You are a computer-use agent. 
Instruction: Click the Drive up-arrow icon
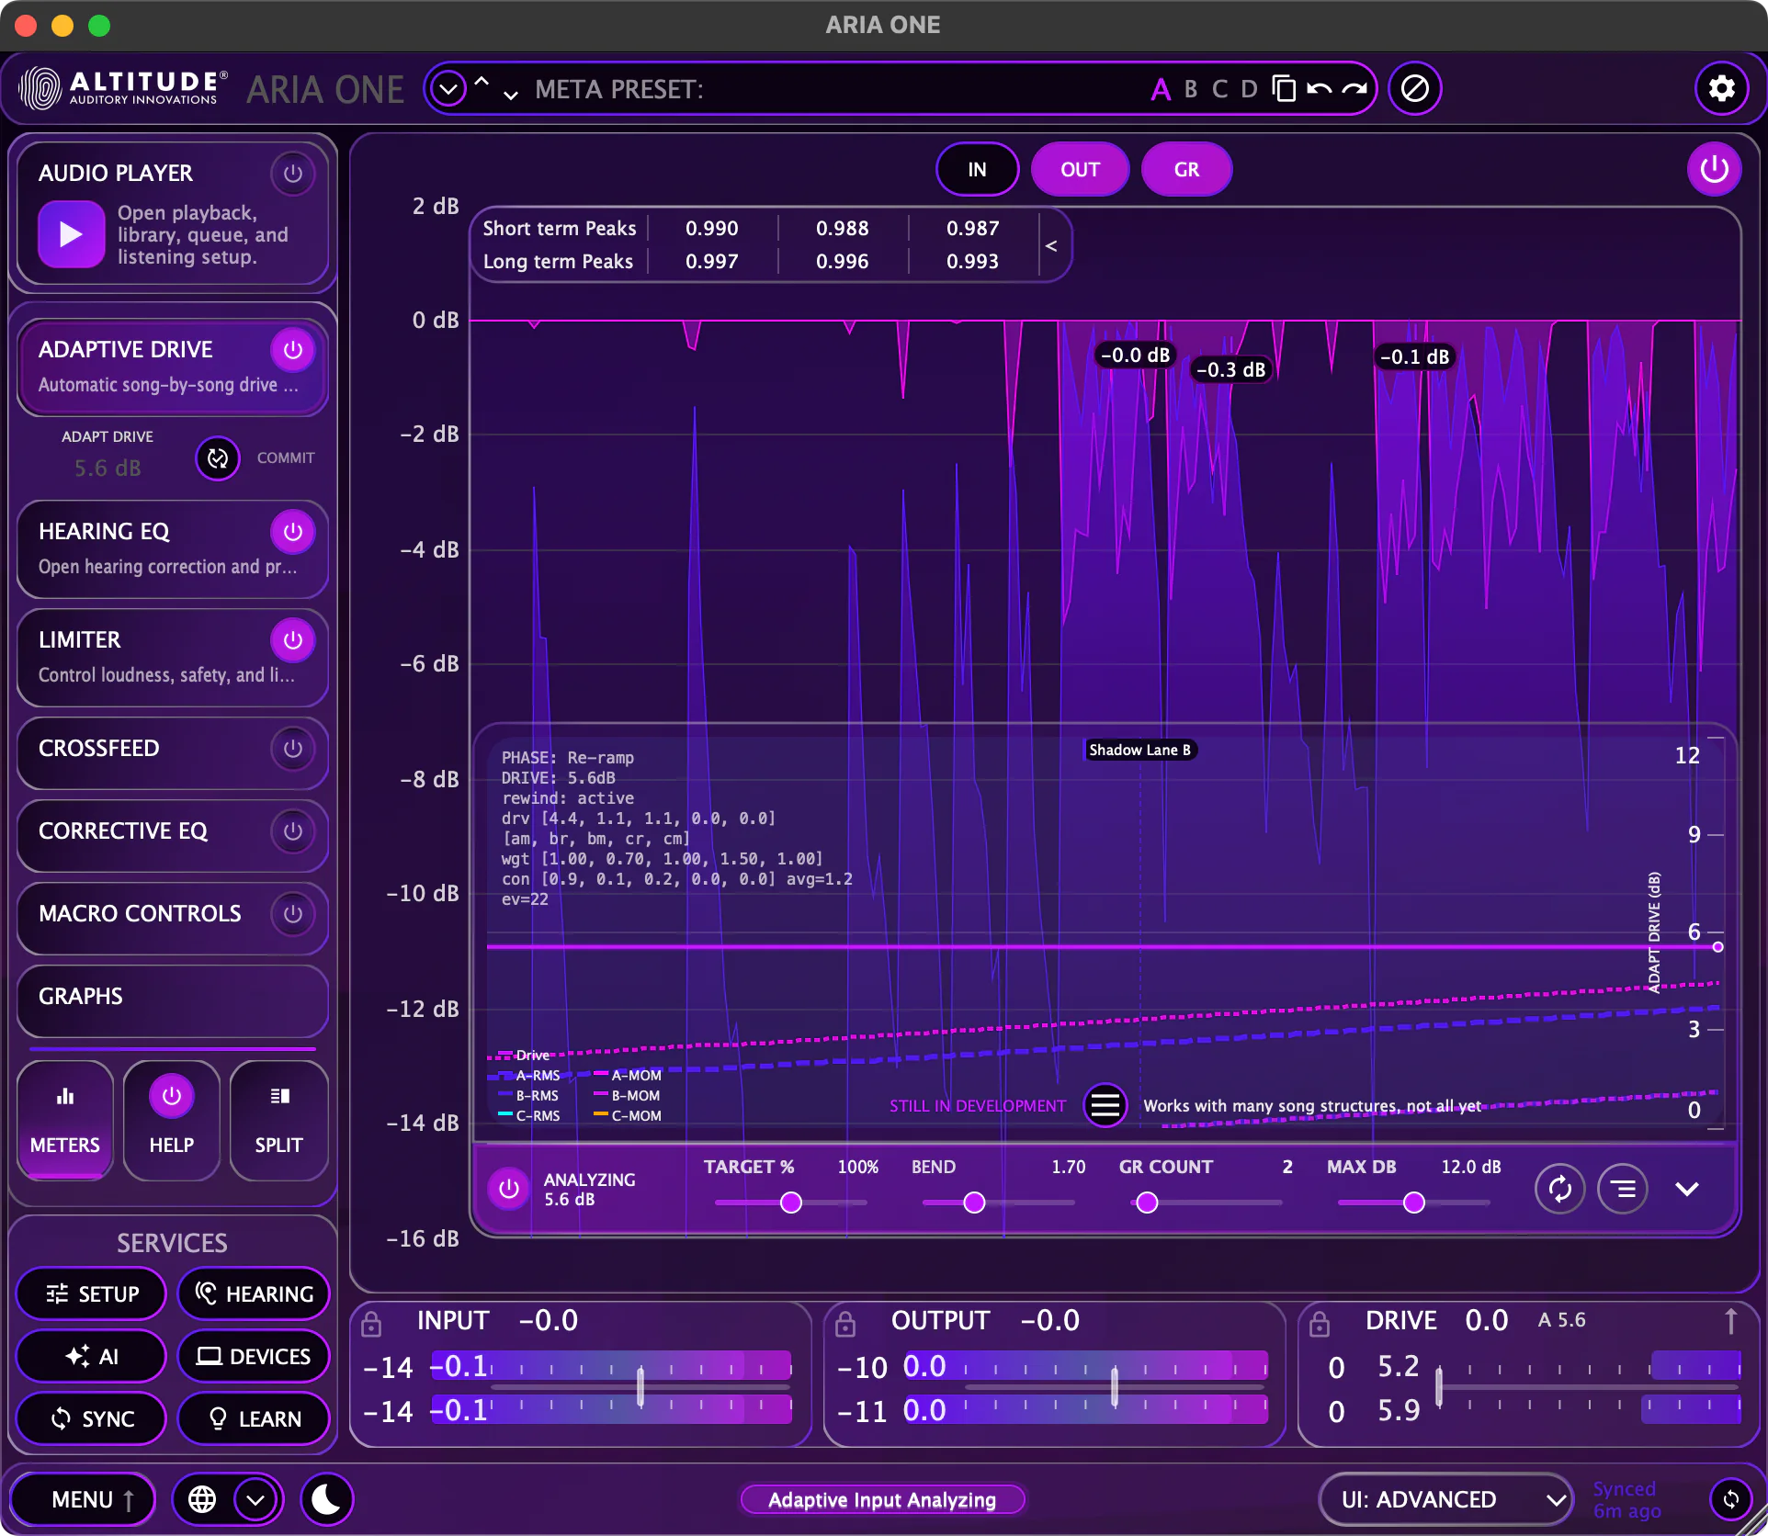click(1730, 1321)
